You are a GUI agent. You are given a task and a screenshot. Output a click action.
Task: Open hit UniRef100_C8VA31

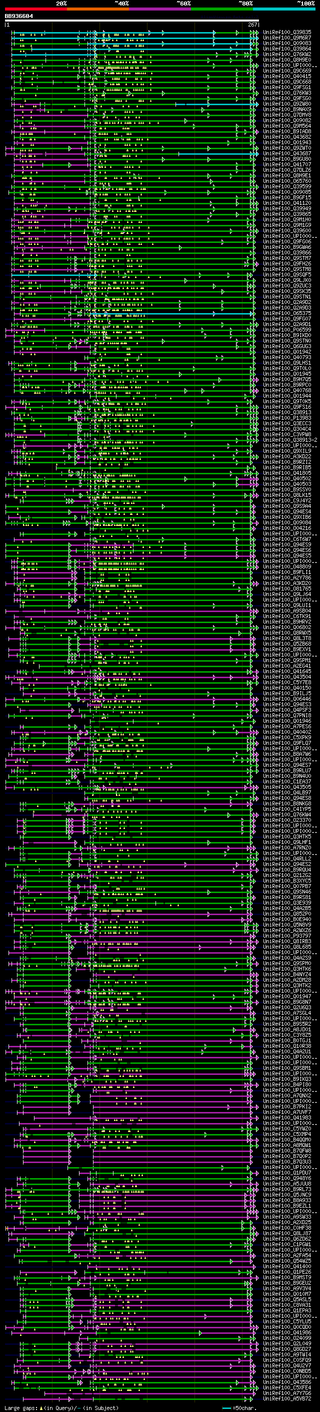point(287,1305)
